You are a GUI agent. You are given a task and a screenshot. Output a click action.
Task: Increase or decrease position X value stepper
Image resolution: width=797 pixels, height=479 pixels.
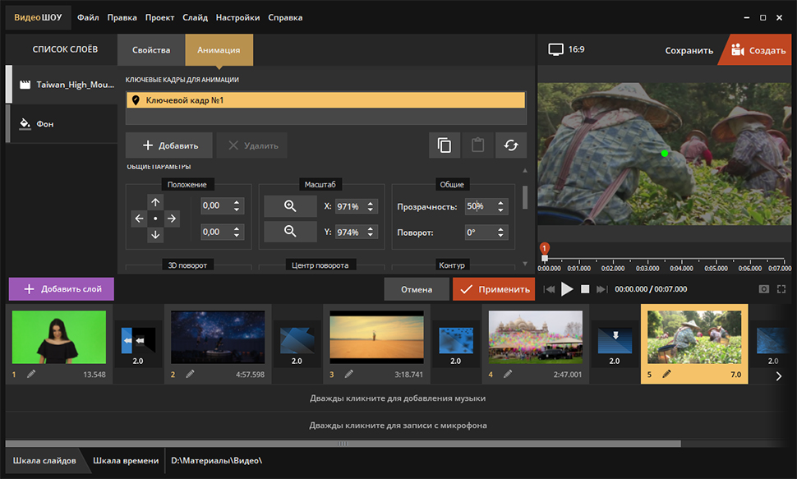(237, 205)
